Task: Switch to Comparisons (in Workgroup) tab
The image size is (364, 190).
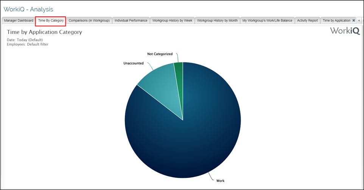Action: 89,20
